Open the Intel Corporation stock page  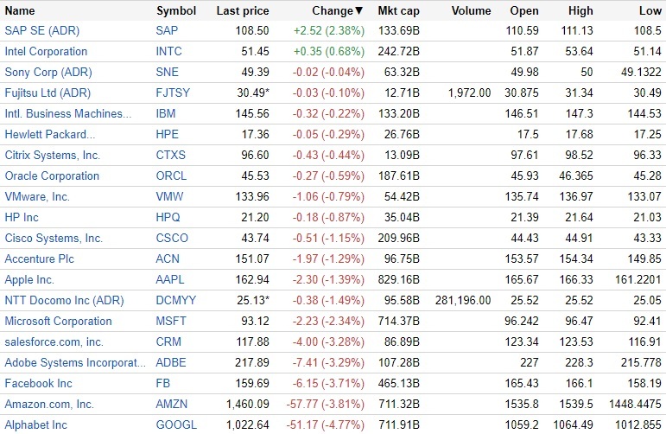pyautogui.click(x=46, y=52)
